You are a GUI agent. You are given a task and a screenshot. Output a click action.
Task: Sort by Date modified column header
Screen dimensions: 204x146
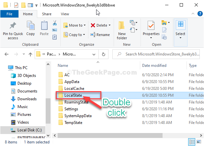pos(154,66)
